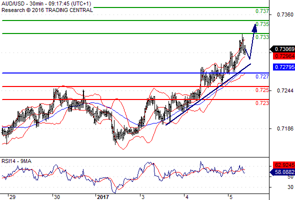The image size is (295, 200).
Task: Click the green 0.737 resistance label
Action: (x=262, y=11)
